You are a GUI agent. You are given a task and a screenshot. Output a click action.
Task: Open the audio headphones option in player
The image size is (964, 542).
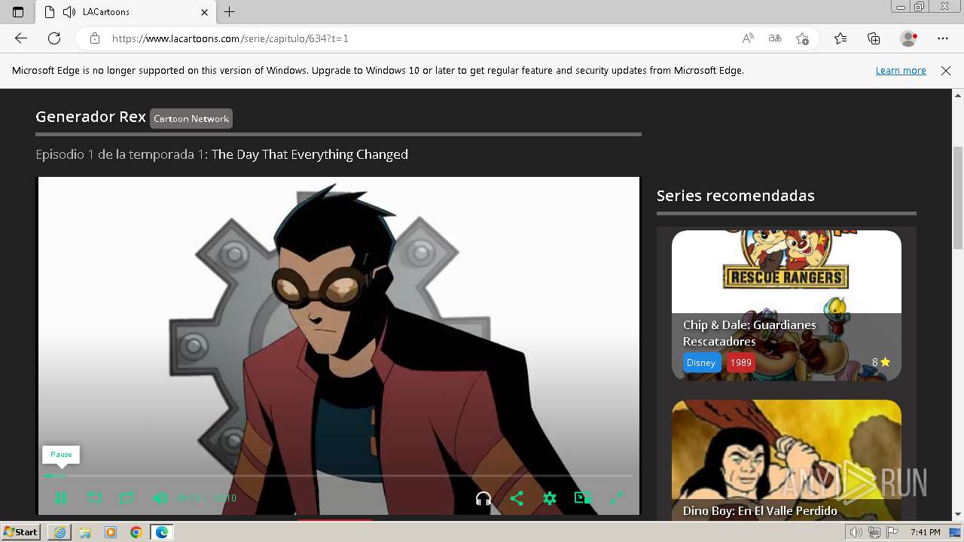(x=484, y=498)
